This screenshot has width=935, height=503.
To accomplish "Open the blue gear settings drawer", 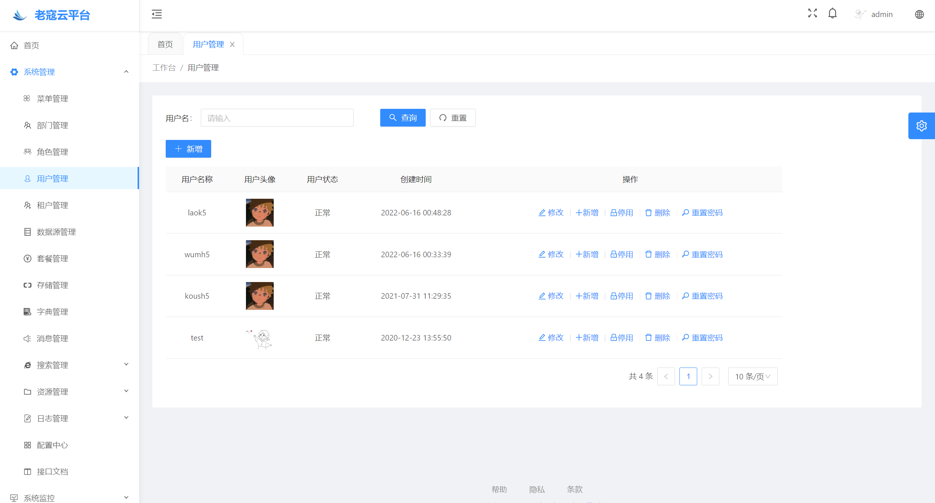I will click(x=921, y=126).
